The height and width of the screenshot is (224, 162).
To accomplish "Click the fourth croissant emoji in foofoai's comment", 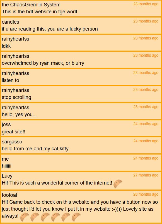I will (55, 217).
